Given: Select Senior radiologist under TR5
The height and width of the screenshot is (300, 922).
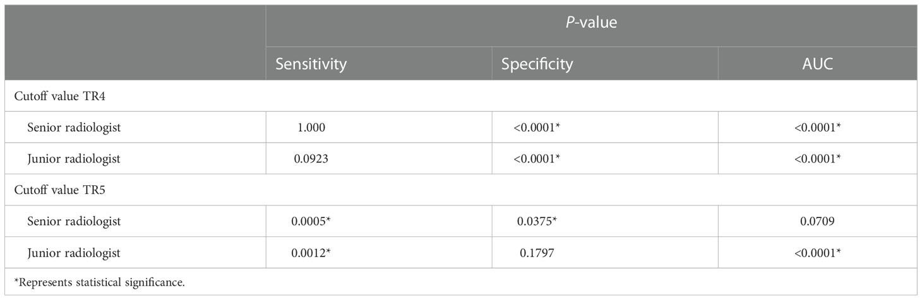Looking at the screenshot, I should tap(73, 221).
